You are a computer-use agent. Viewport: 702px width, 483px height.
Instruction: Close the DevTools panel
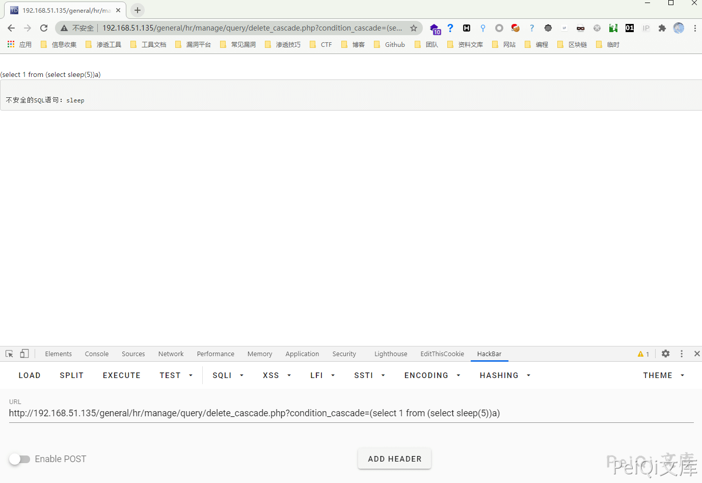point(697,354)
